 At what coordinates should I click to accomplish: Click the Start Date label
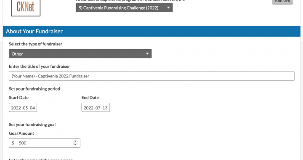[x=19, y=98]
